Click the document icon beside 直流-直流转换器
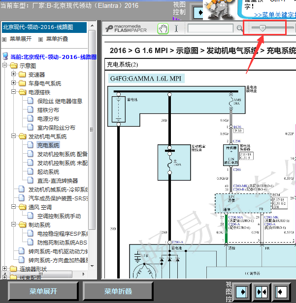The height and width of the screenshot is (303, 296). coord(31,180)
